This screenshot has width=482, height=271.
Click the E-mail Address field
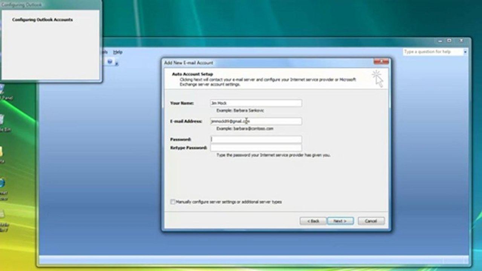[x=256, y=121]
